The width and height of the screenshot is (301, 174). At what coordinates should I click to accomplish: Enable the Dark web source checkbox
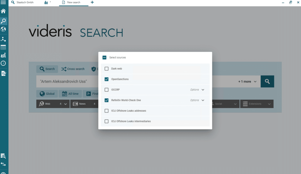coord(106,69)
